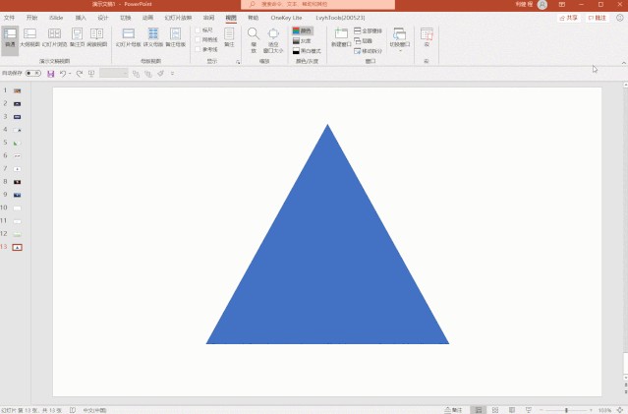
Task: Click the 共享 share button
Action: point(567,18)
